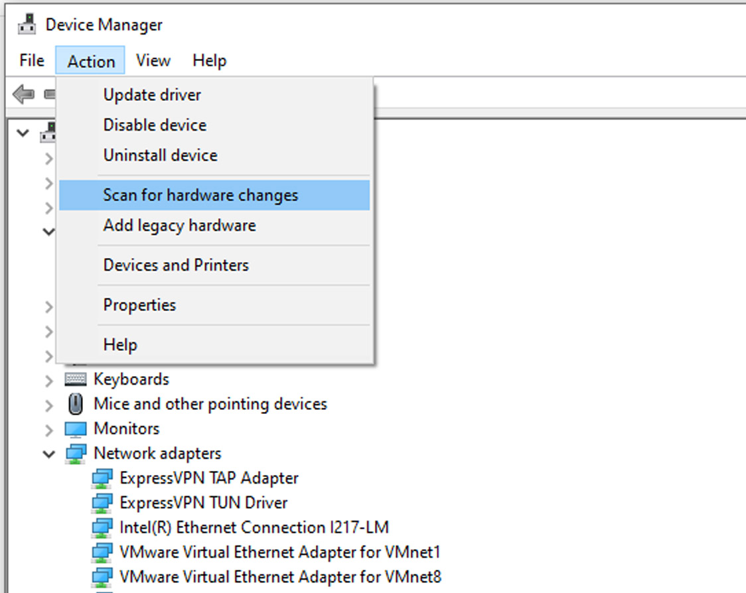The image size is (746, 593).
Task: Click the Network adapters category icon
Action: pos(76,454)
